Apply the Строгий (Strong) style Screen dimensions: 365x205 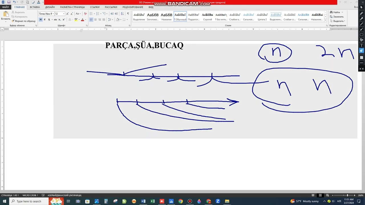pyautogui.click(x=207, y=17)
